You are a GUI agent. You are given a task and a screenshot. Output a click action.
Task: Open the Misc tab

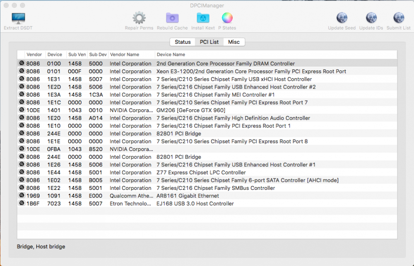233,42
